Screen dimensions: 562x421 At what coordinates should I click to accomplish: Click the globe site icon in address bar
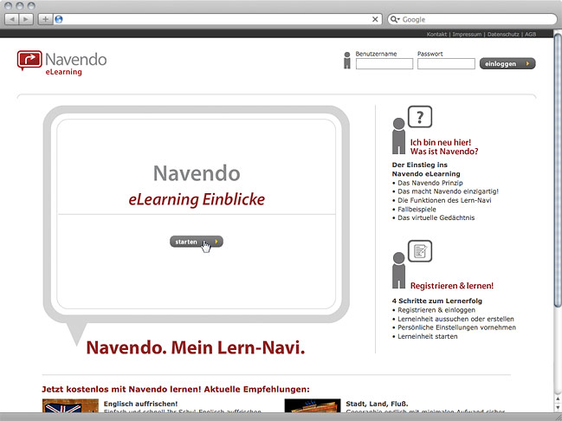(59, 19)
